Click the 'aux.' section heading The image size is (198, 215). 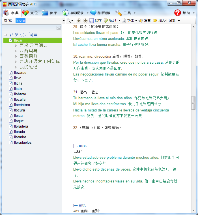83,146
